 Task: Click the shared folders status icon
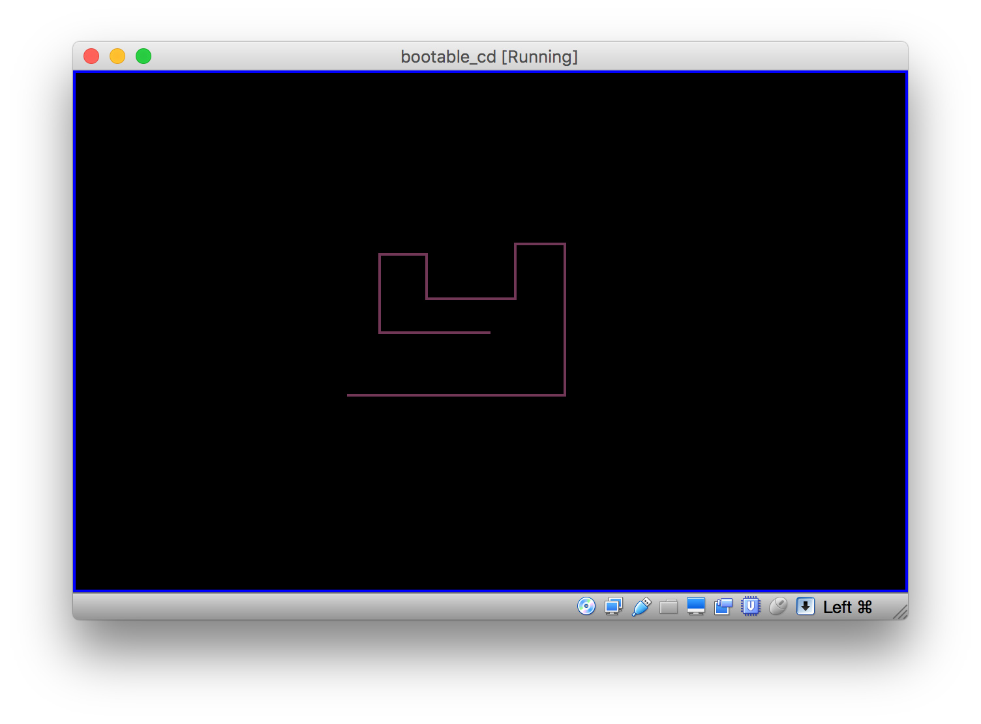point(669,607)
